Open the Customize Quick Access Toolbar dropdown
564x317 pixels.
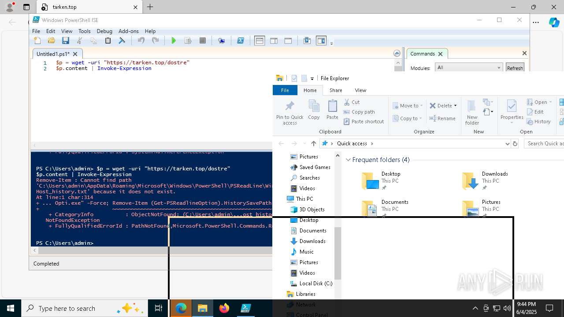point(312,79)
